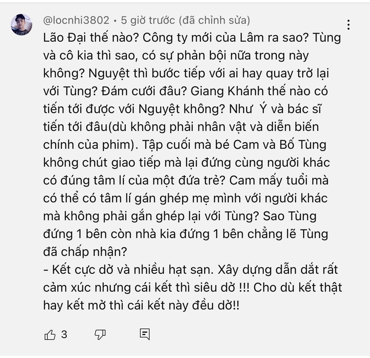Screen dimensions: 370x358
Task: Click the phrase 'Giang Khánh thế nào'
Action: 251,91
